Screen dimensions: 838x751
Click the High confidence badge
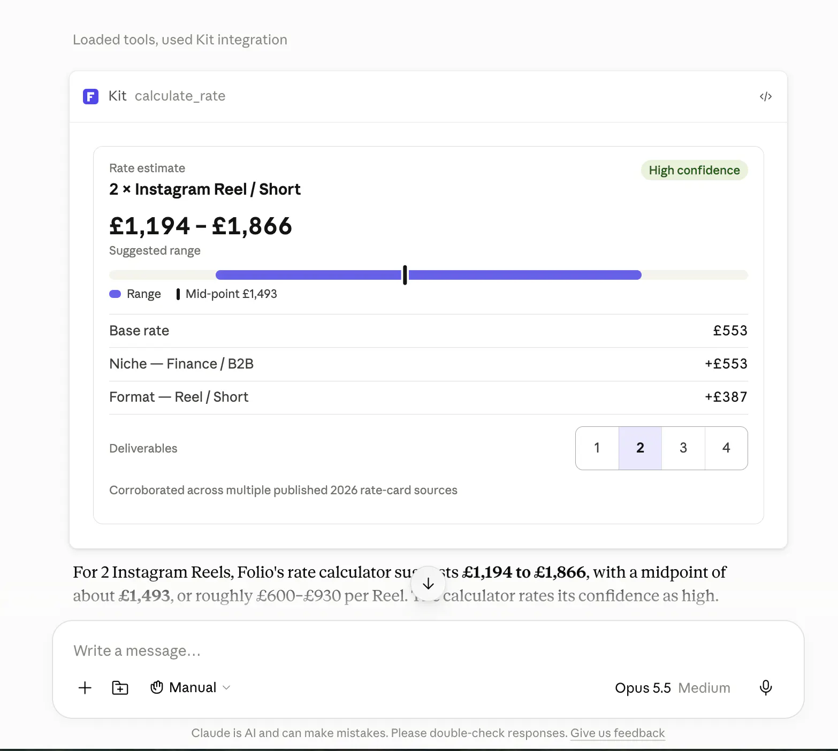click(694, 170)
